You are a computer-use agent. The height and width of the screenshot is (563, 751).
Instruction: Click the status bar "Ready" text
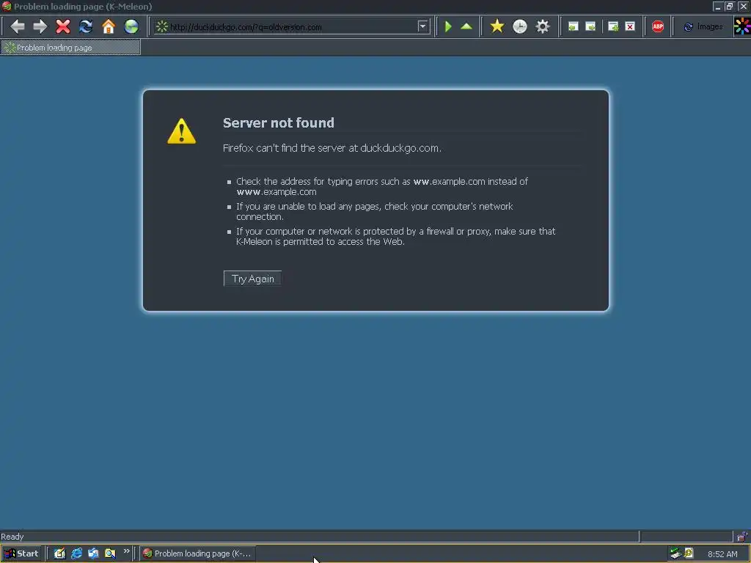point(12,537)
